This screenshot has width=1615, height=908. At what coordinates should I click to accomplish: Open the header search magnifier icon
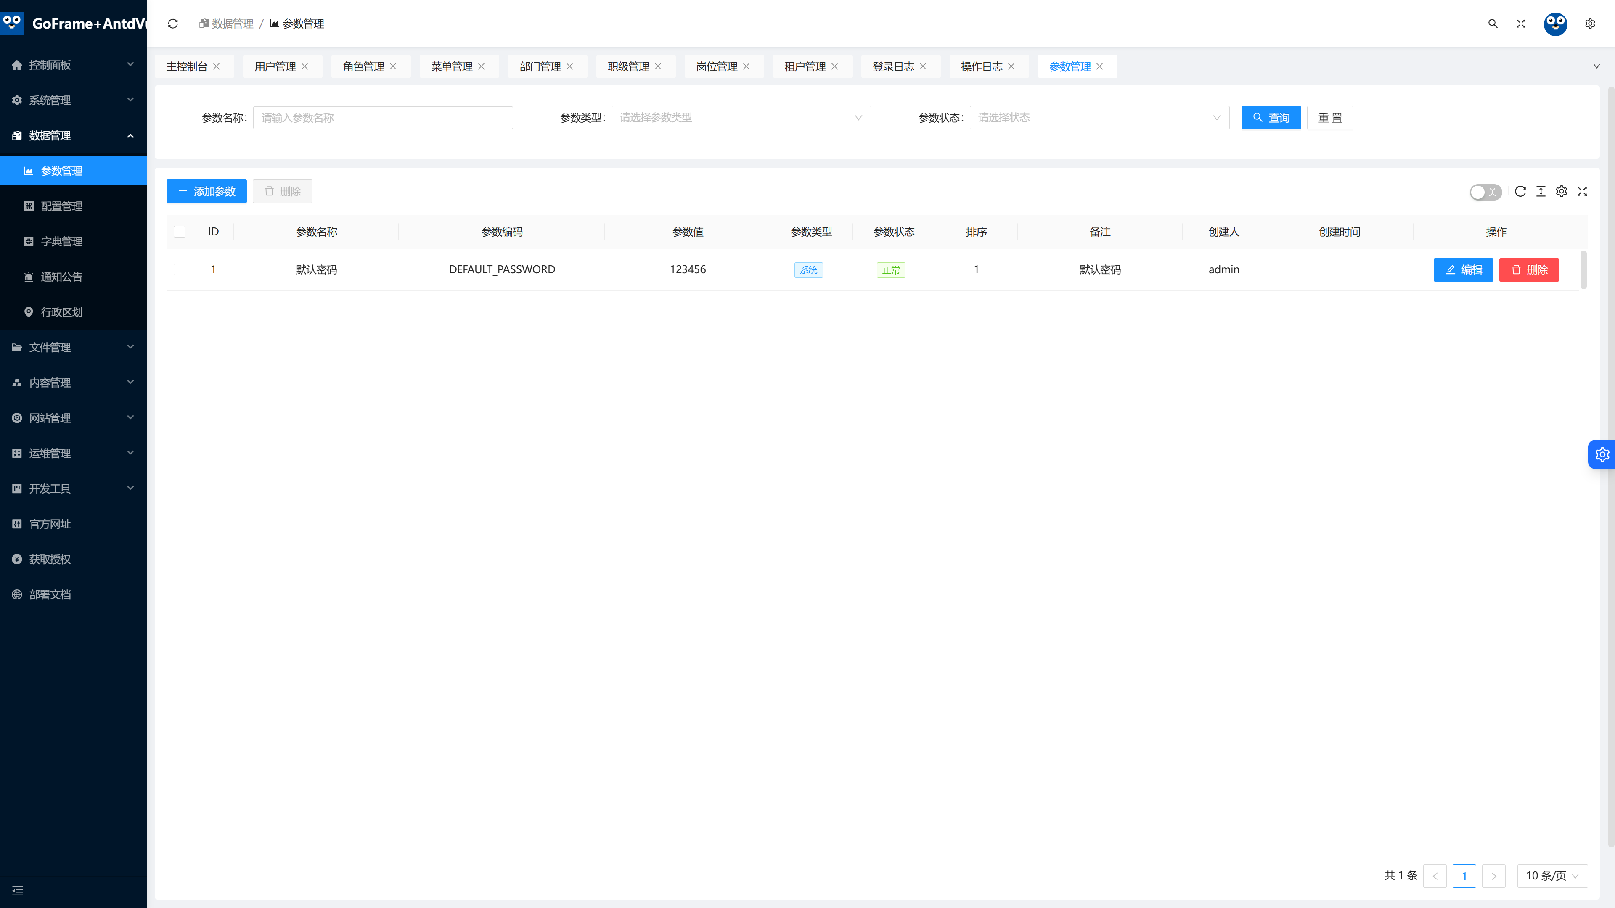(x=1493, y=24)
